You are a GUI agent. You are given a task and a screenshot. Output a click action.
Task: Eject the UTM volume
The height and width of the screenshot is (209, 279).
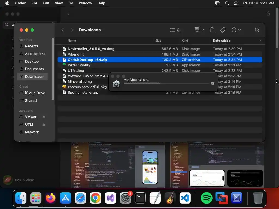(x=44, y=125)
